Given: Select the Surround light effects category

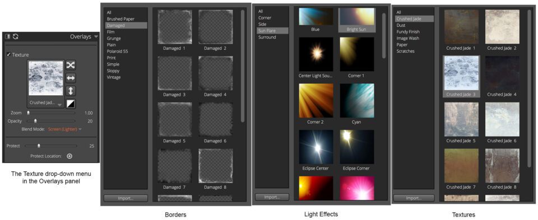Looking at the screenshot, I should [267, 37].
